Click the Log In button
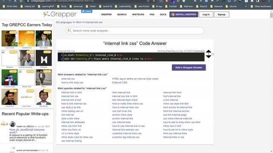The width and height of the screenshot is (273, 153). click(x=206, y=14)
